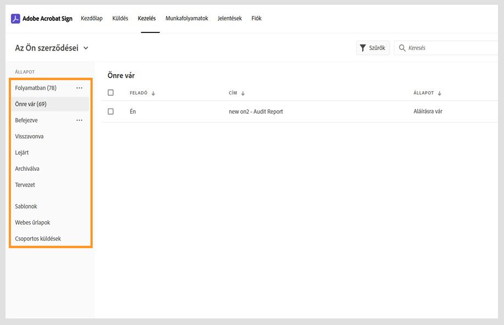This screenshot has height=325, width=504.
Task: Click the Szűrők filter button
Action: coord(373,48)
